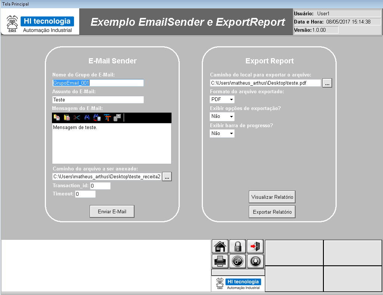Viewport: 383px width, 295px height.
Task: Click the printer icon
Action: coord(220,261)
